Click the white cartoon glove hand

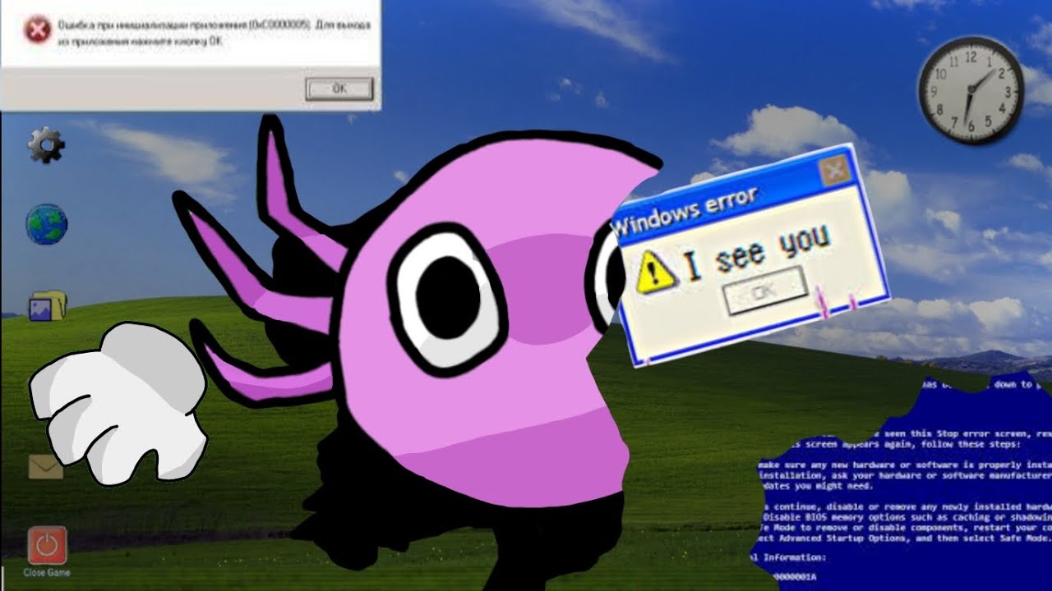click(119, 402)
